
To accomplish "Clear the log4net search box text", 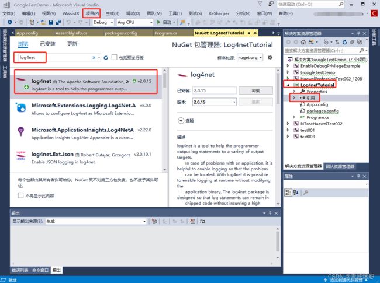I will [94, 58].
